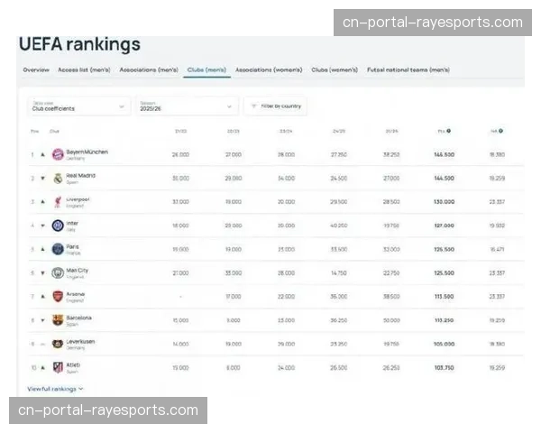This screenshot has height=433, width=541.
Task: Click the filter funnel icon
Action: click(254, 106)
